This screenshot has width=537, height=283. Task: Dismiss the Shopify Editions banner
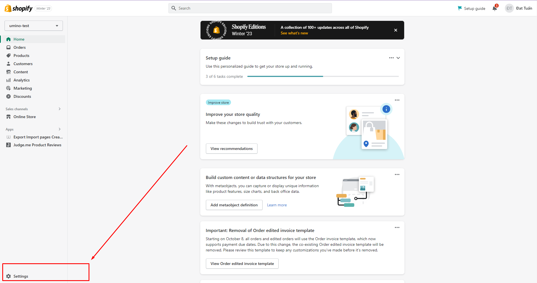[x=396, y=30]
